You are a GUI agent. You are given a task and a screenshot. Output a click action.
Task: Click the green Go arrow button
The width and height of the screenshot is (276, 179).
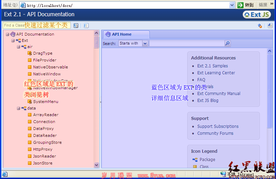point(240,5)
